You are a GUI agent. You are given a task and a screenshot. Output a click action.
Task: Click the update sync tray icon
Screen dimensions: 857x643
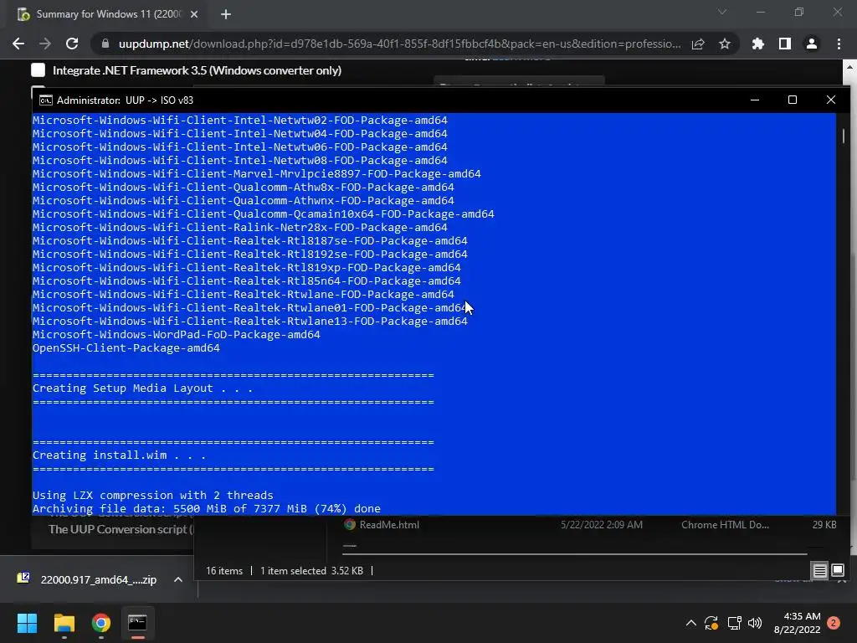711,623
